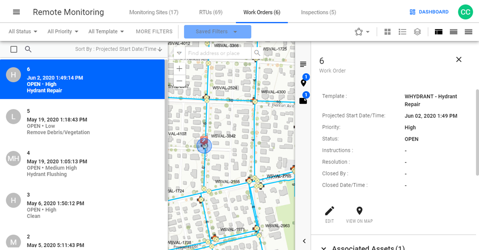479x250 pixels.
Task: Switch to the Inspections tab
Action: tap(318, 12)
